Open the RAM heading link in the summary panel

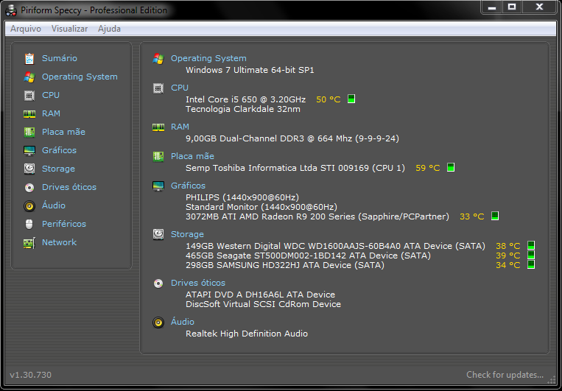coord(180,127)
